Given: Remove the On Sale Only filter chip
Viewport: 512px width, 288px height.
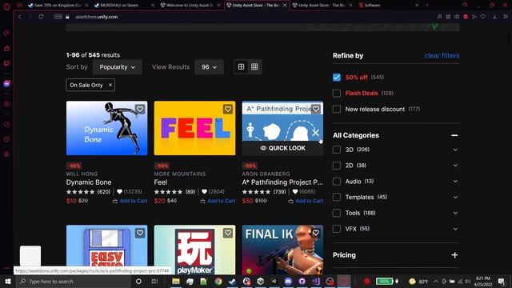Looking at the screenshot, I should click(110, 85).
